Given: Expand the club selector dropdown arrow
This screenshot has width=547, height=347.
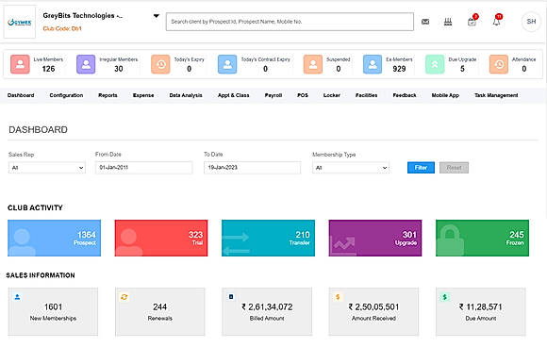Looking at the screenshot, I should (157, 16).
